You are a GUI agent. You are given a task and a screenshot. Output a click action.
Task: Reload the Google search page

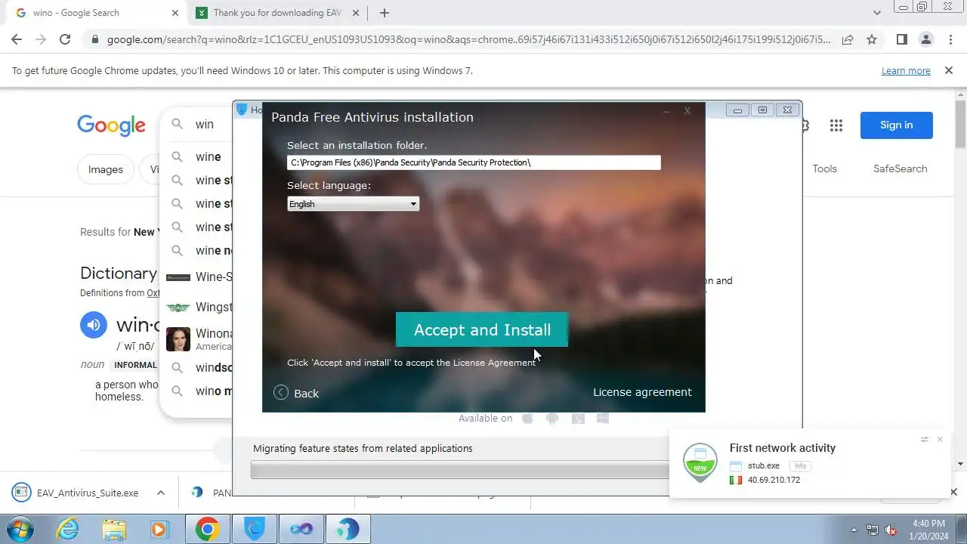[x=65, y=39]
